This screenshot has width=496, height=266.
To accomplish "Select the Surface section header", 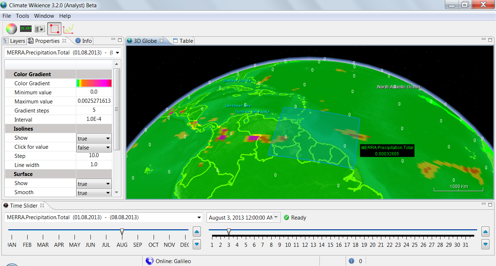I will pyautogui.click(x=58, y=174).
